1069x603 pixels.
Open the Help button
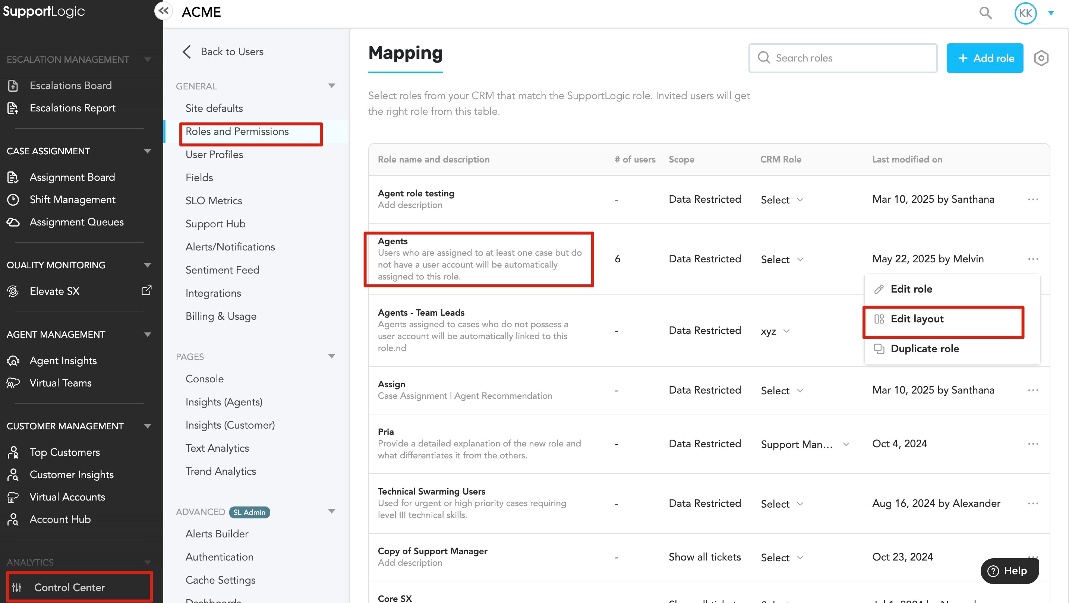[x=1009, y=571]
